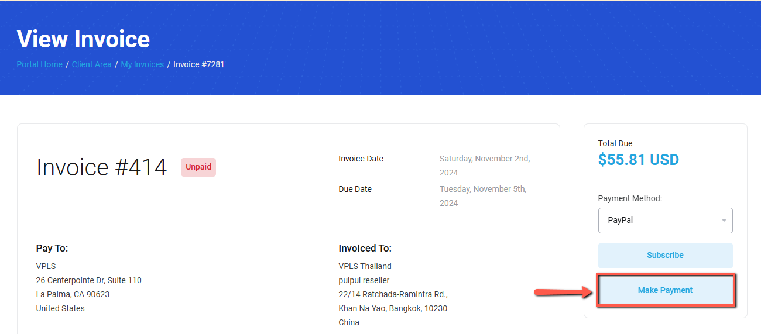Click the red Unpaid status badge
Image resolution: width=761 pixels, height=334 pixels.
(198, 167)
